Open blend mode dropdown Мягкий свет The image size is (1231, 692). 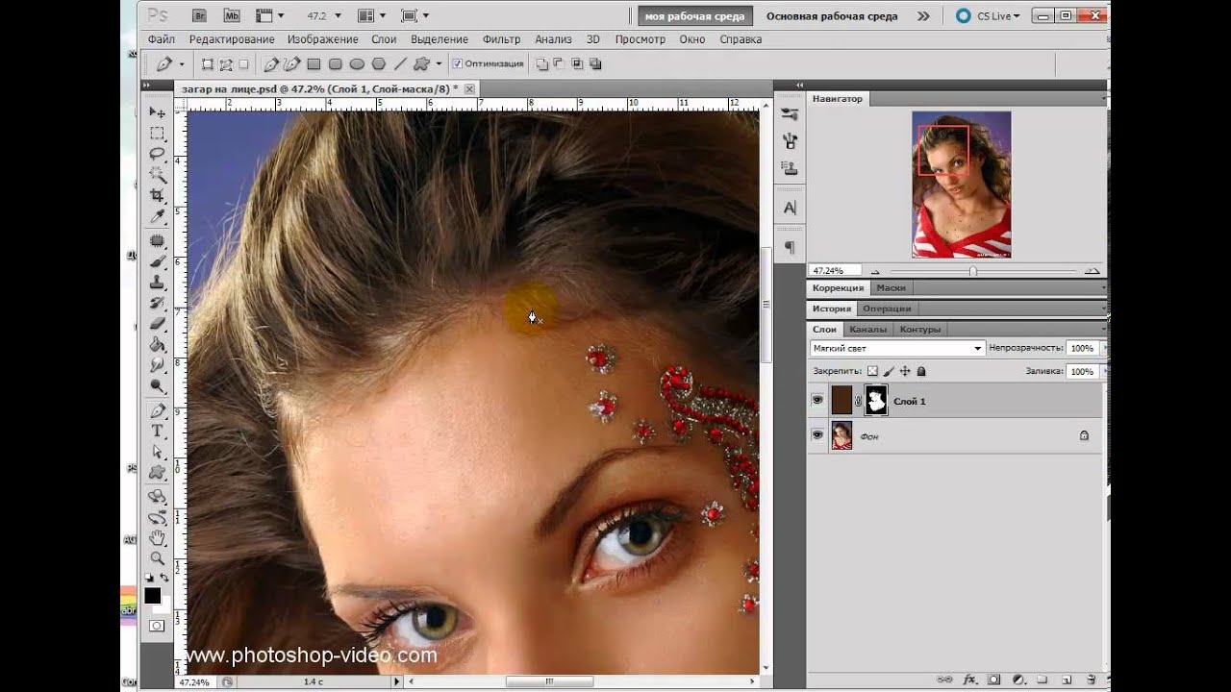click(896, 348)
